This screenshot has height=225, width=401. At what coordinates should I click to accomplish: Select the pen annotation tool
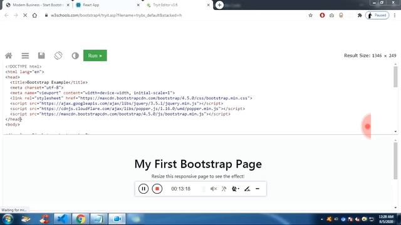(x=247, y=189)
